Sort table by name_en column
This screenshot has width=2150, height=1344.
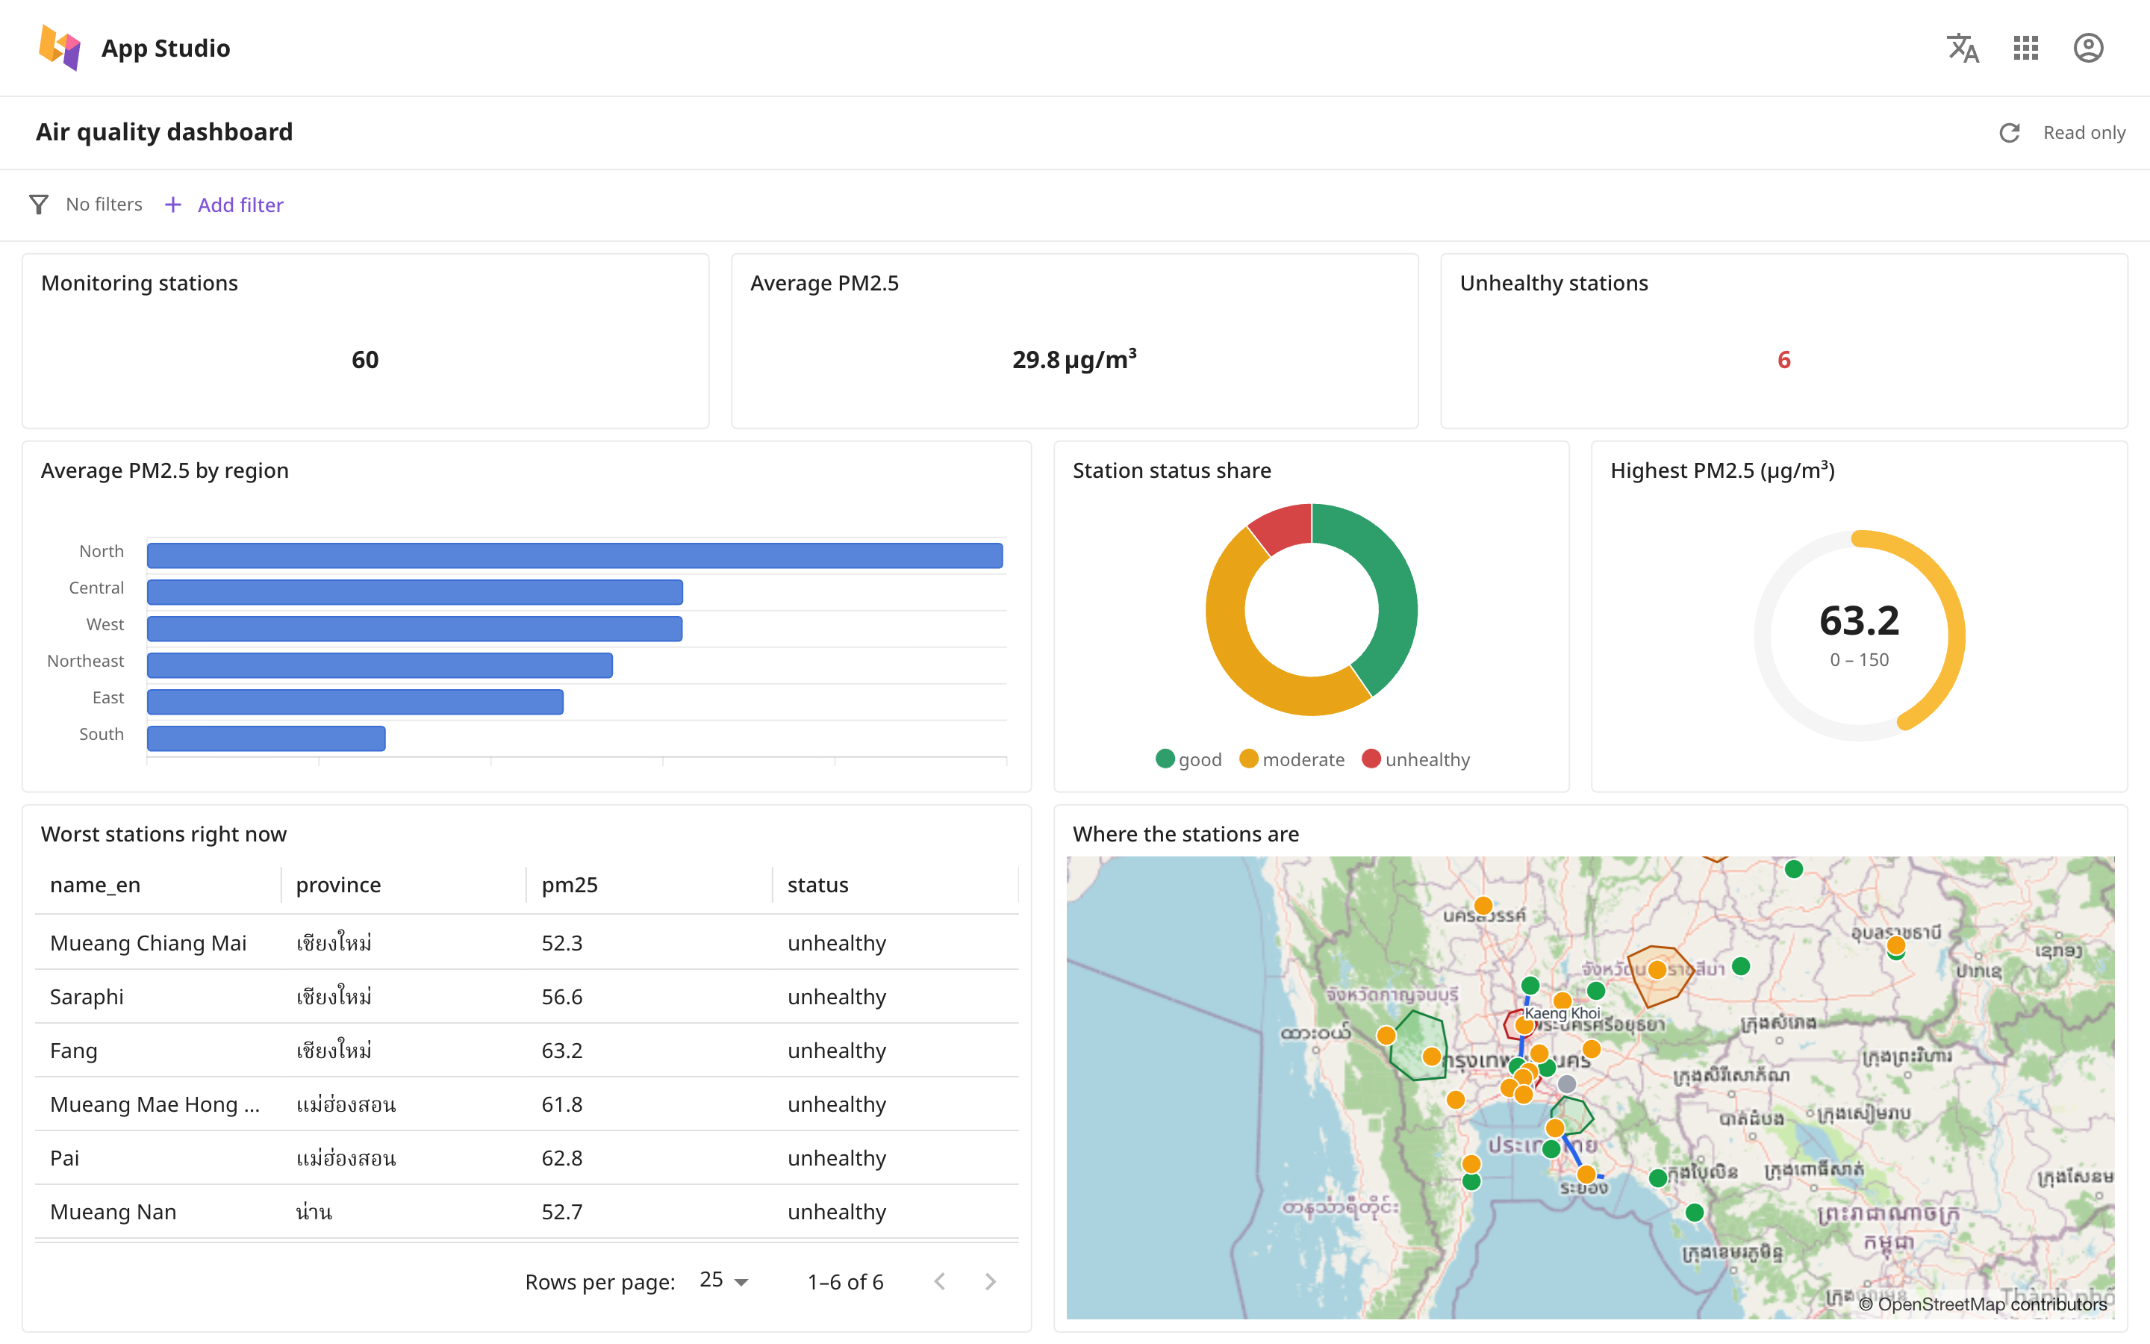pos(95,885)
